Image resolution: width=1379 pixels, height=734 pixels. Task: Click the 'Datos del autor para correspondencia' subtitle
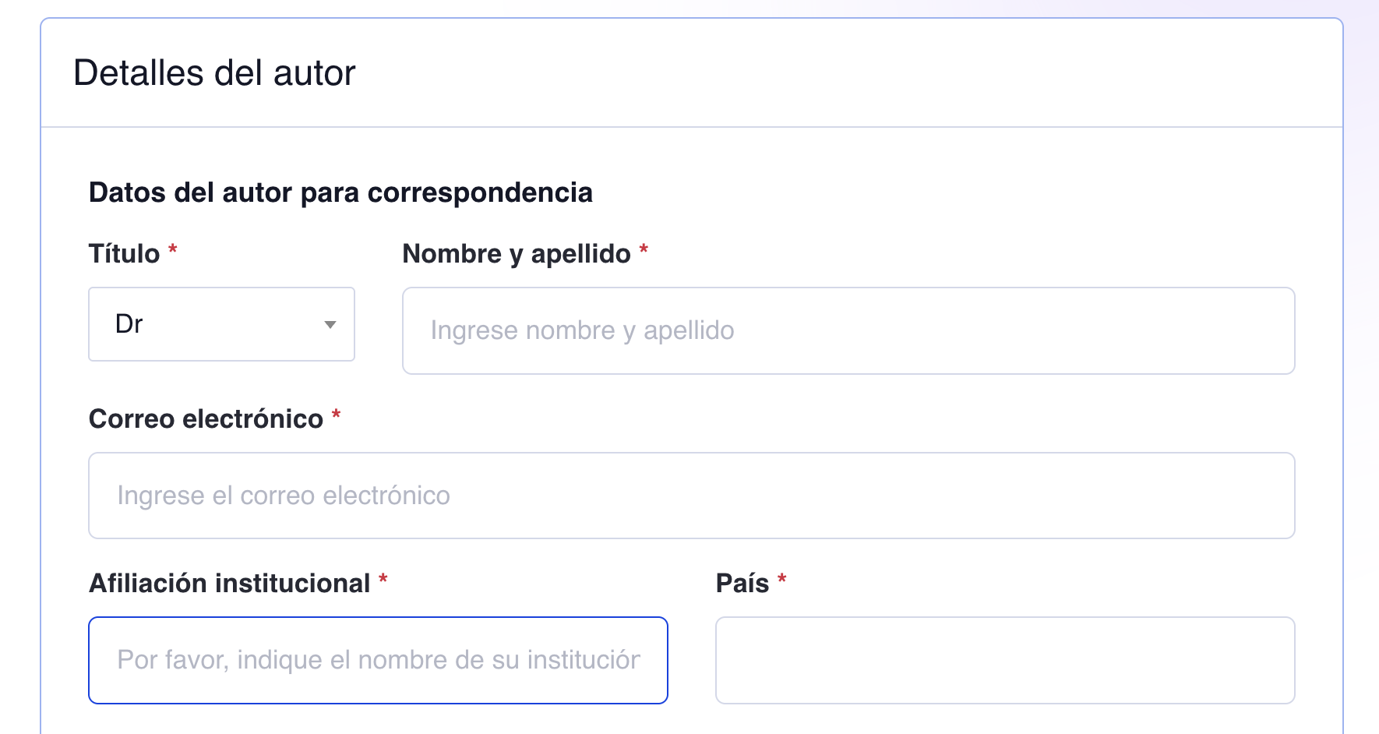(x=341, y=192)
